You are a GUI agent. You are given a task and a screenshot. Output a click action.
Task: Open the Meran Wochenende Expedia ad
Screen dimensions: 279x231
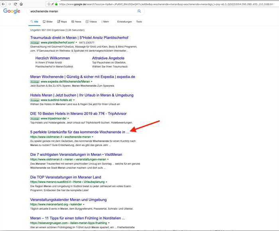(83, 77)
